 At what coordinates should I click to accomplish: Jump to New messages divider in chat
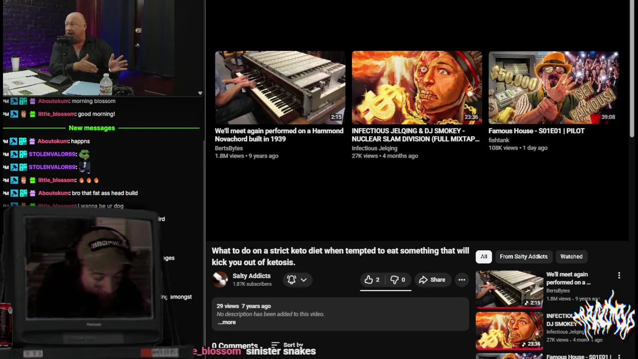tap(92, 128)
